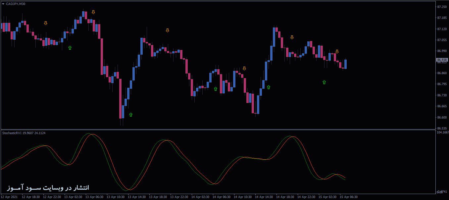
Task: Click the green buy arrow below 14 Apr 06:30
Action: tap(215, 88)
